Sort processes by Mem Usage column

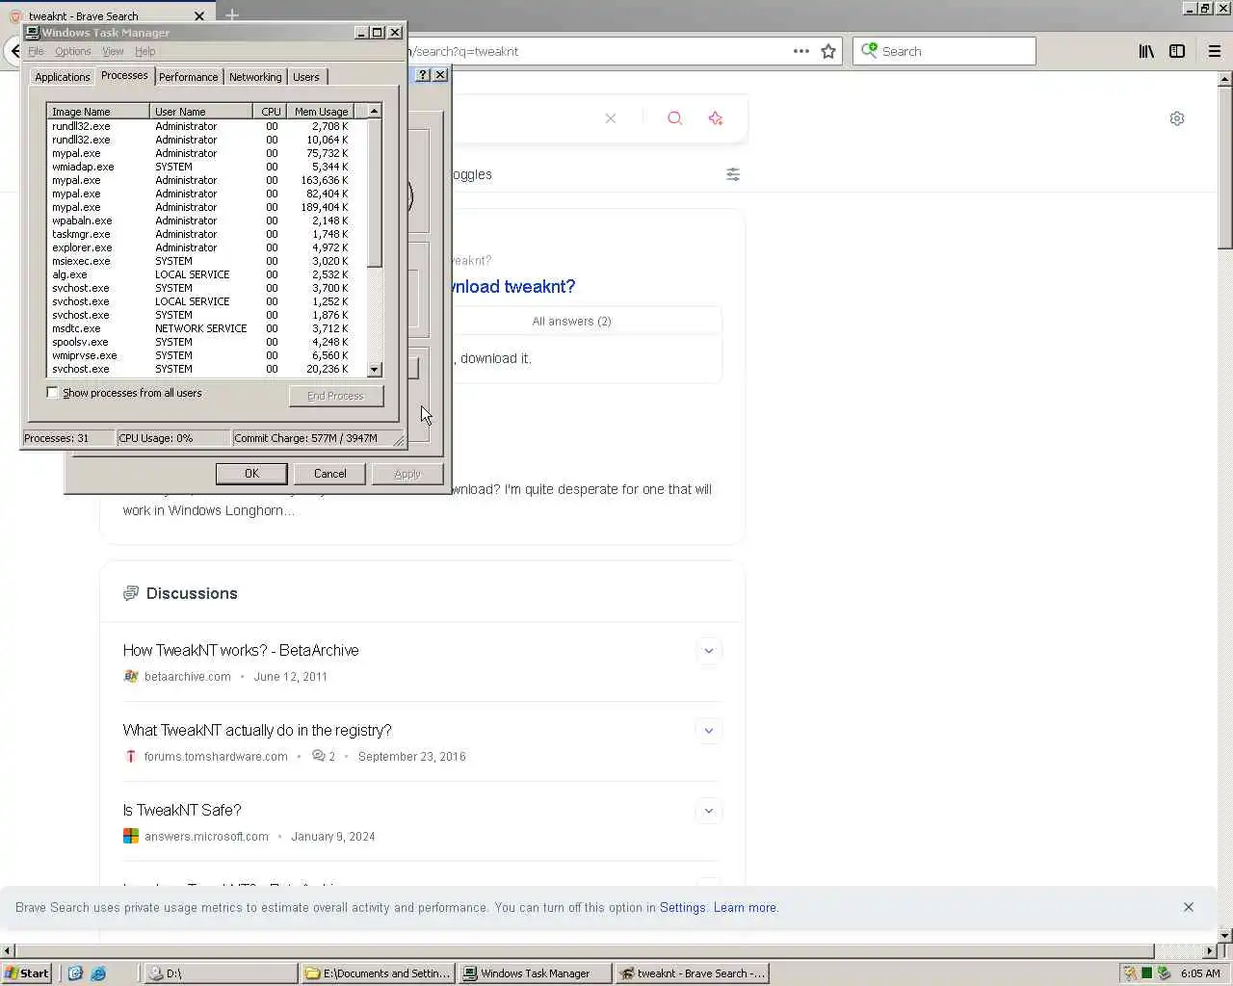coord(322,112)
